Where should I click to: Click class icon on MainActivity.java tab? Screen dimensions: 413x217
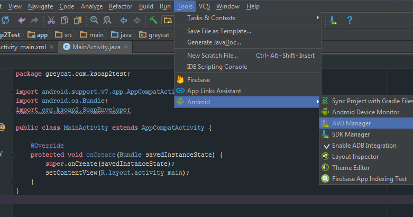(67, 47)
